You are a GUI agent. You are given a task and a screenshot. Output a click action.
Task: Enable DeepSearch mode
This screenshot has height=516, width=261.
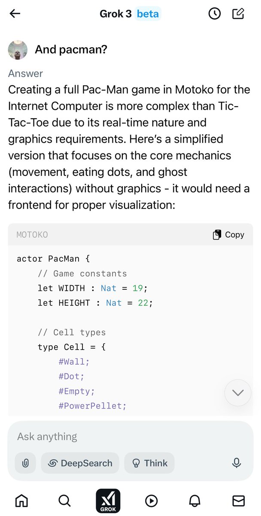pos(80,463)
